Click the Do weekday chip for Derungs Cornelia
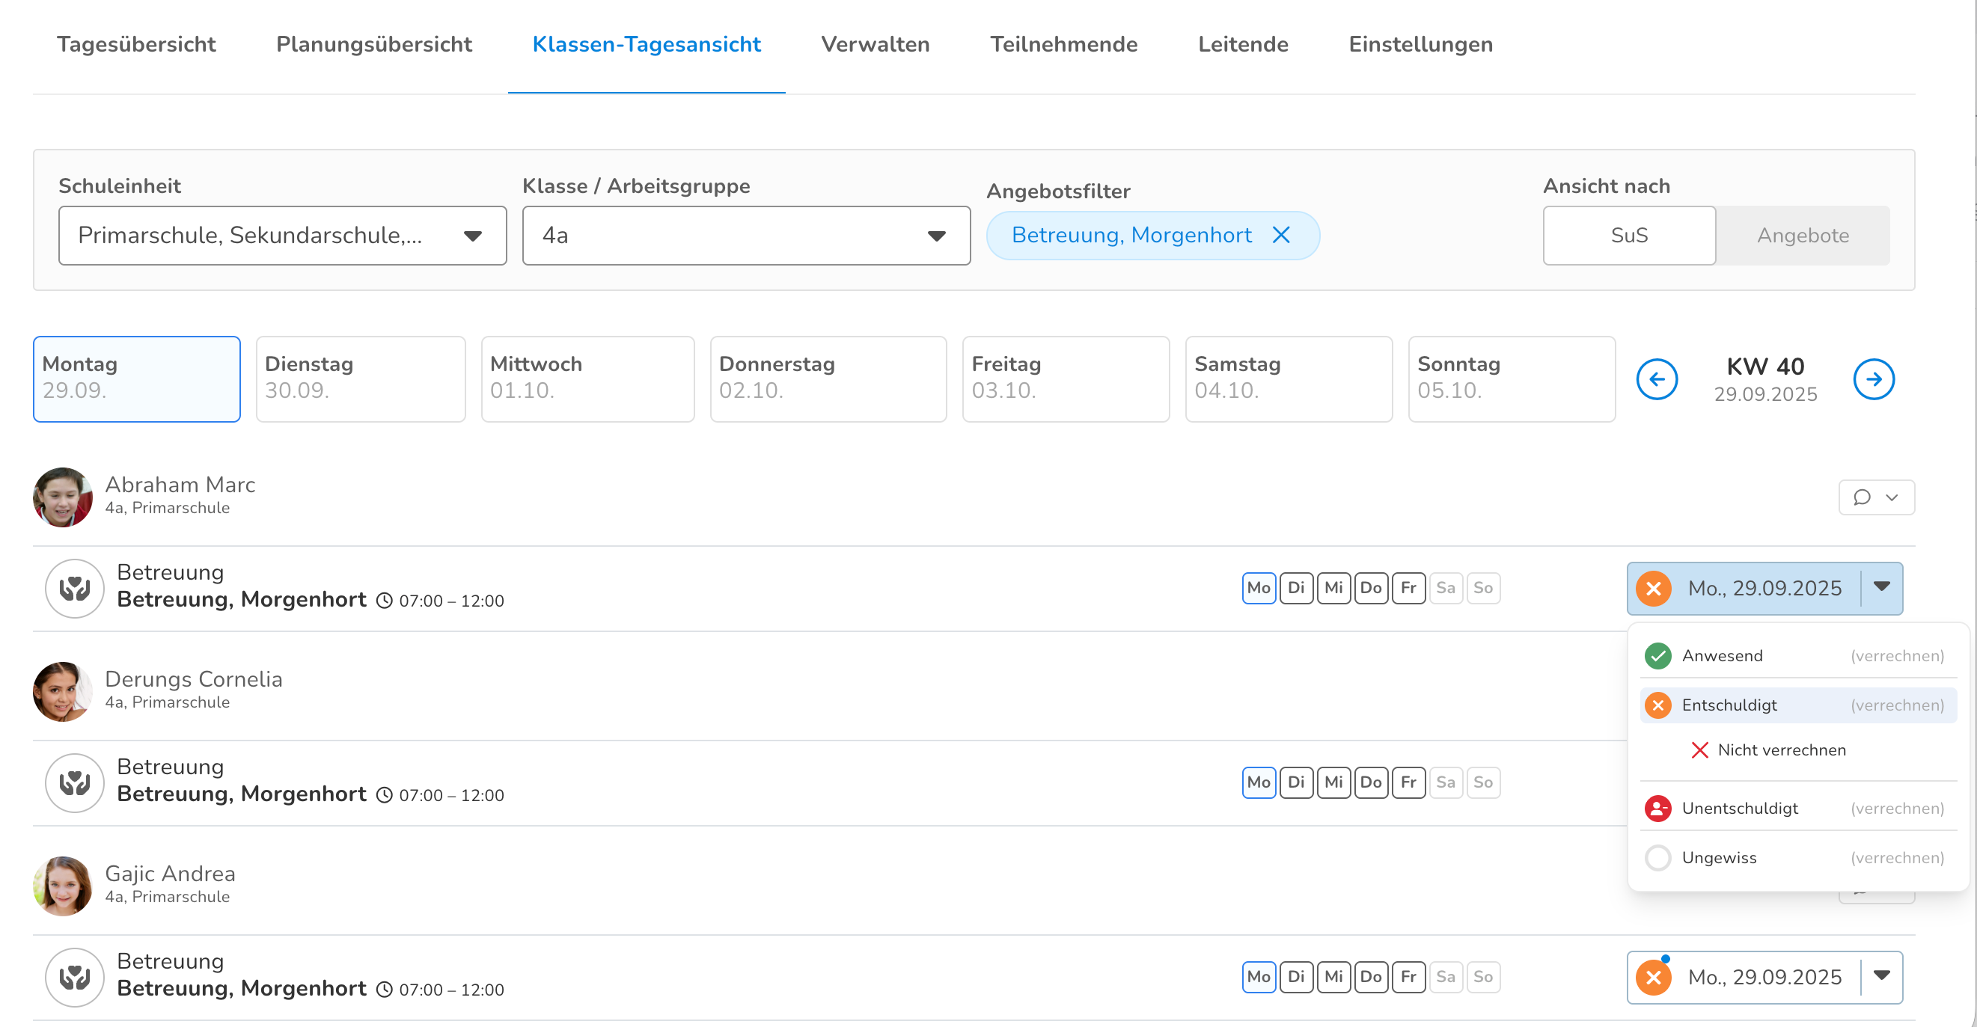The width and height of the screenshot is (1977, 1027). coord(1370,782)
